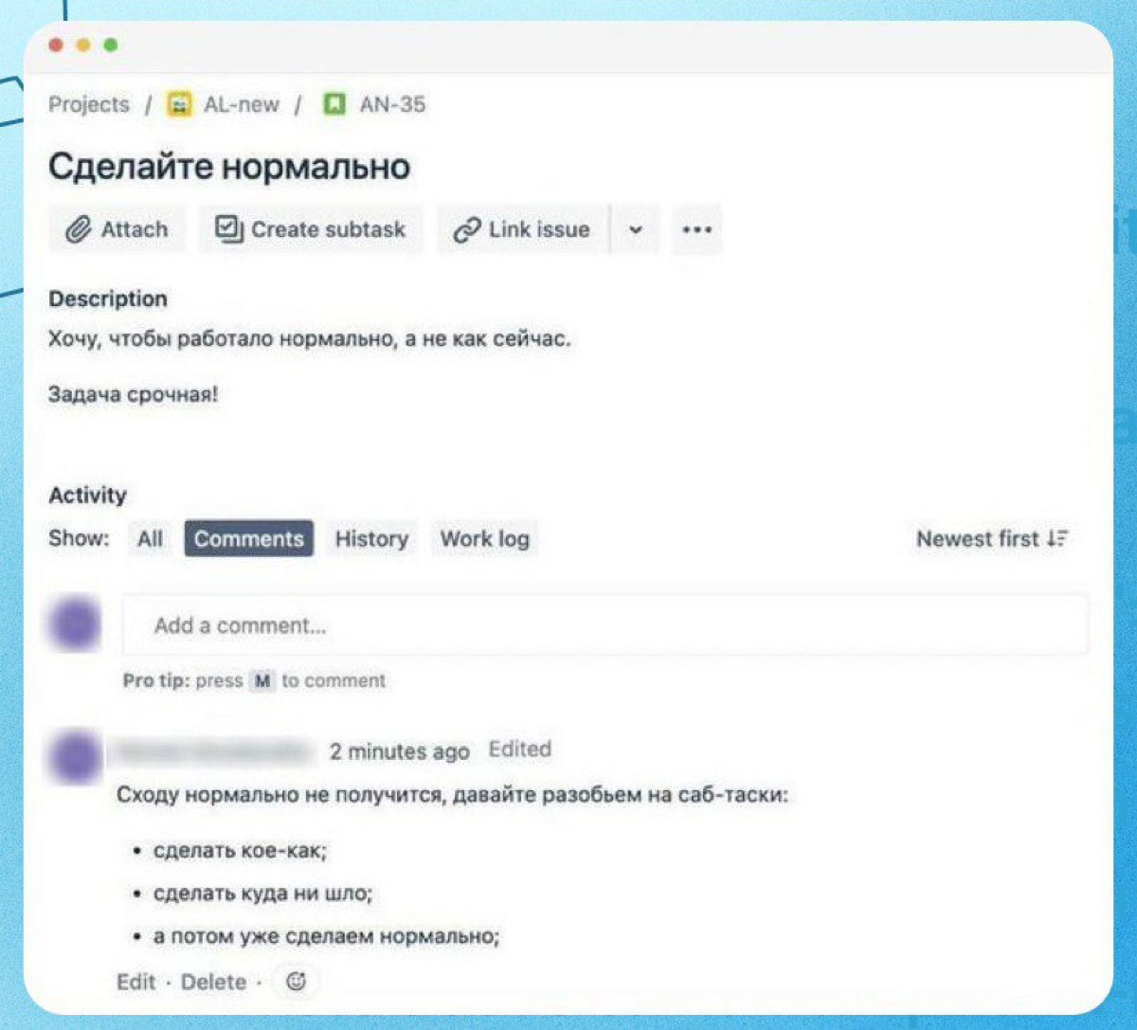Edit the existing comment
The width and height of the screenshot is (1137, 1030).
(135, 982)
